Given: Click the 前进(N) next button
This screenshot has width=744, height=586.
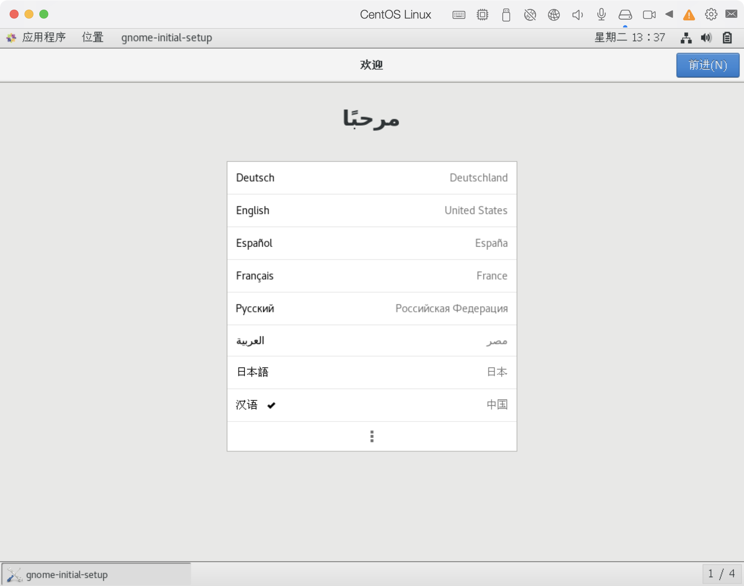Looking at the screenshot, I should [x=708, y=65].
